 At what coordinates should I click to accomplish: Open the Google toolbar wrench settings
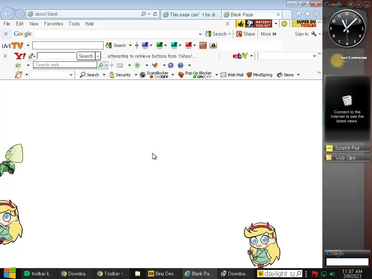(314, 34)
